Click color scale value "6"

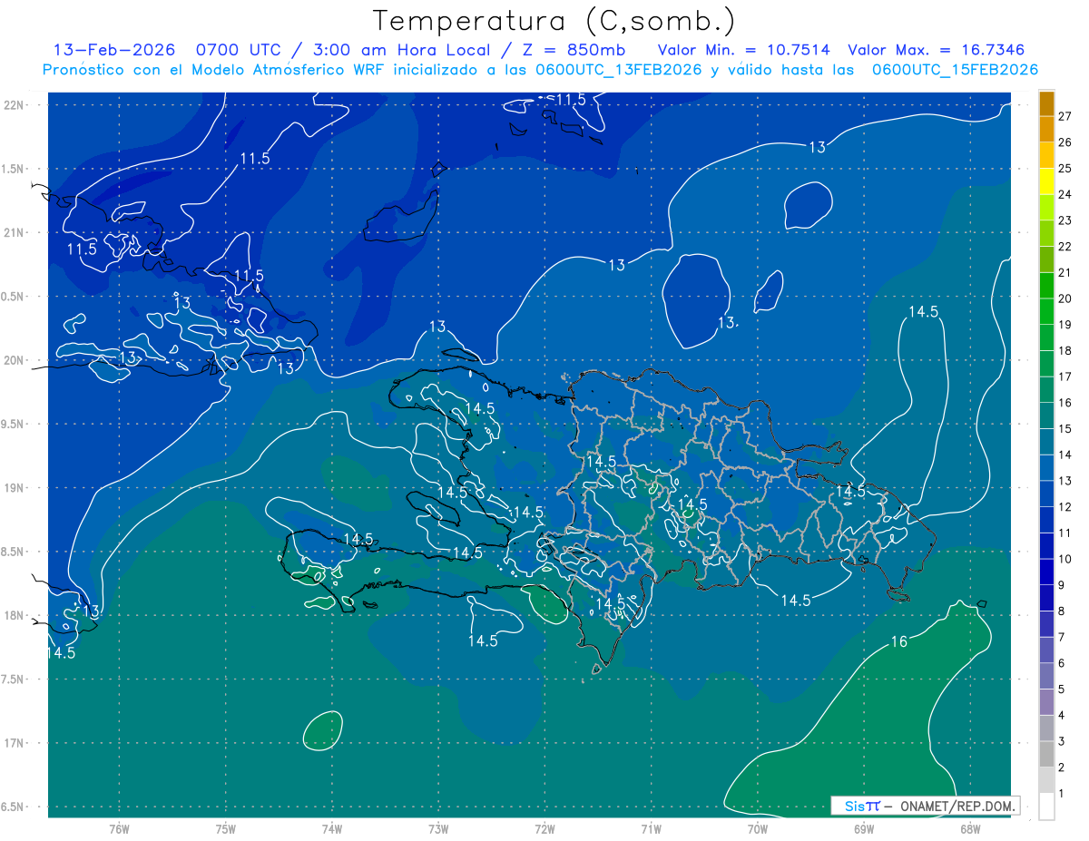coord(1062,662)
